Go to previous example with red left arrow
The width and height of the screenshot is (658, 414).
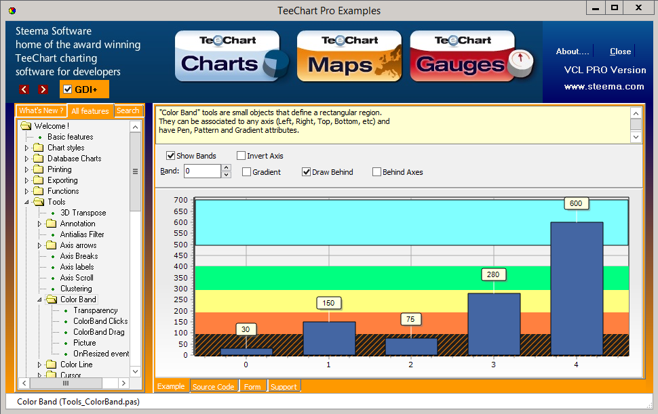coord(24,89)
